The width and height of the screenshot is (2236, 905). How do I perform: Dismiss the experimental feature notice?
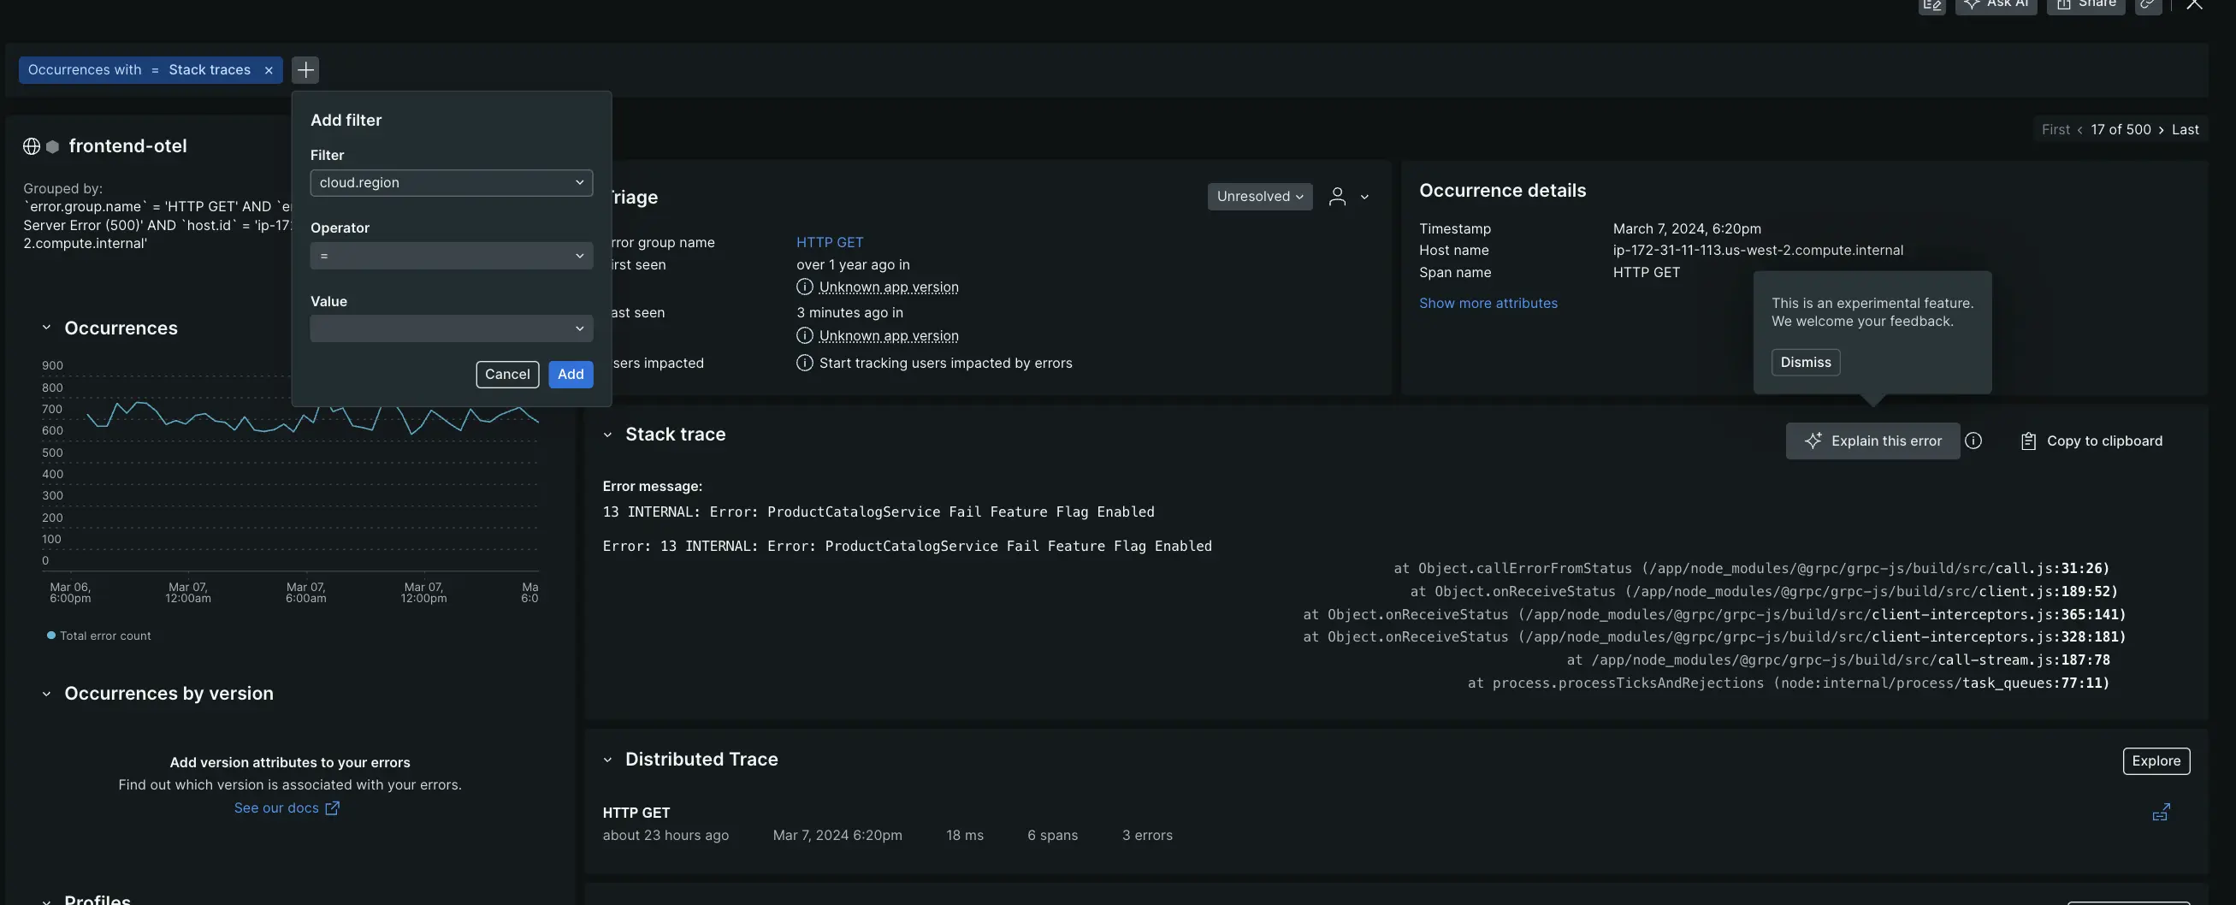click(x=1806, y=362)
